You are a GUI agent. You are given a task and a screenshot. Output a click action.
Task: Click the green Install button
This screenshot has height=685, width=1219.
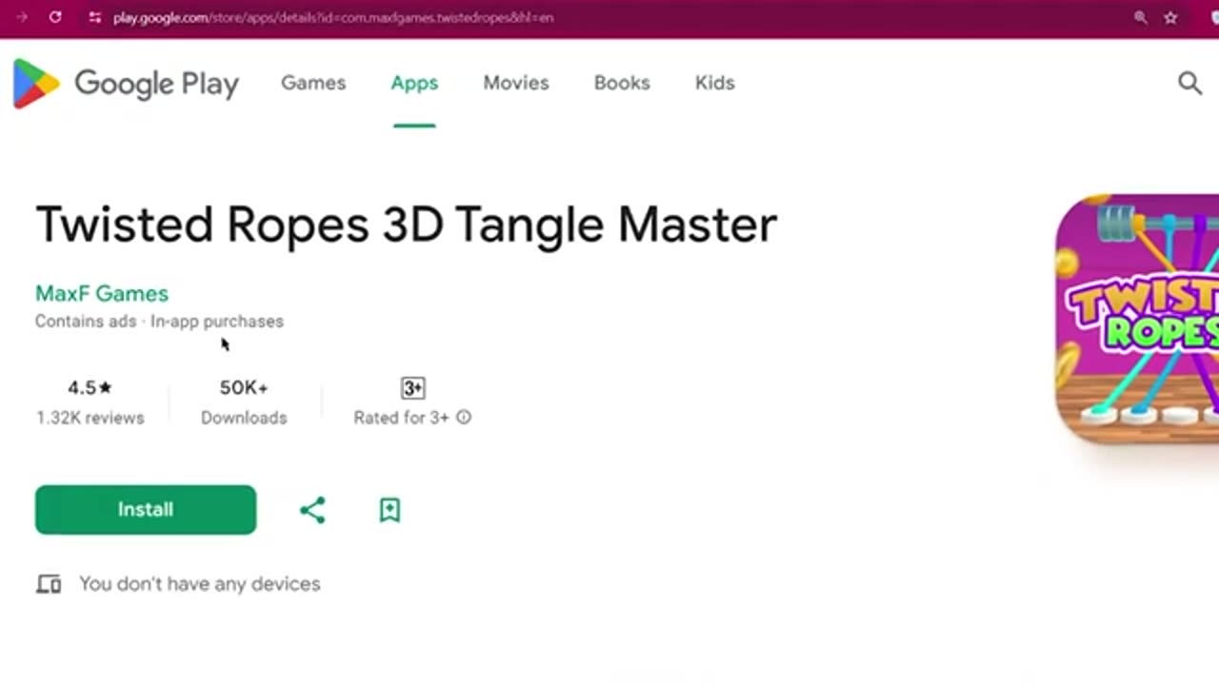point(146,510)
